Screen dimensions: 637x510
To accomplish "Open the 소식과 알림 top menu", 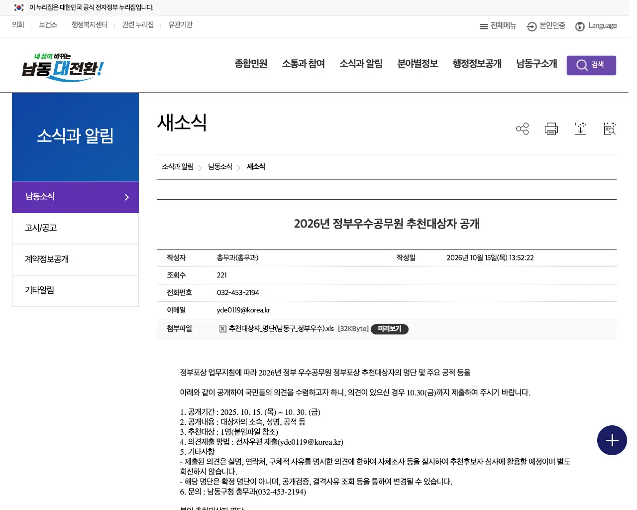I will (x=361, y=64).
